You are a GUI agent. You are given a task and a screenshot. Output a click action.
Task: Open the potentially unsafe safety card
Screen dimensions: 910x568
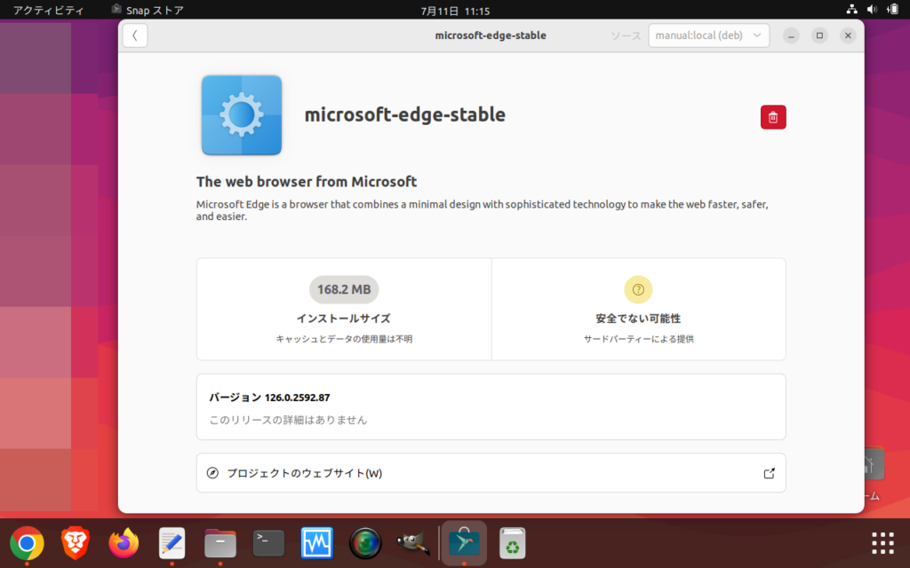pyautogui.click(x=638, y=309)
